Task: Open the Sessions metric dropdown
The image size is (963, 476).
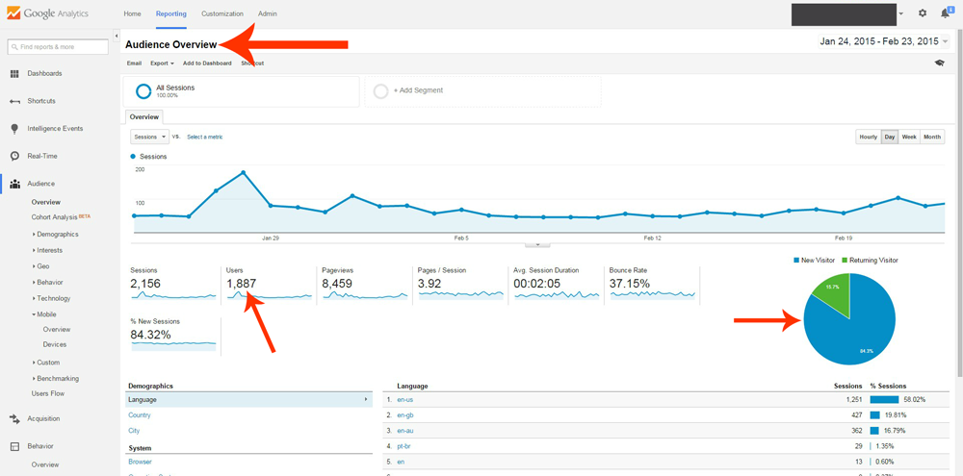Action: [149, 138]
